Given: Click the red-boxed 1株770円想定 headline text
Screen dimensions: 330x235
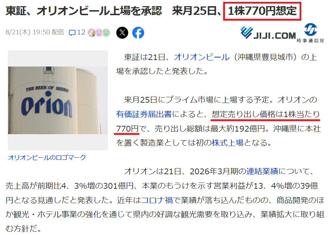Looking at the screenshot, I should (262, 11).
